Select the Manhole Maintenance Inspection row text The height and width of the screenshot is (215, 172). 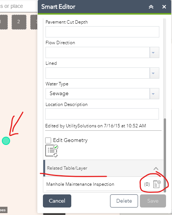click(x=80, y=184)
